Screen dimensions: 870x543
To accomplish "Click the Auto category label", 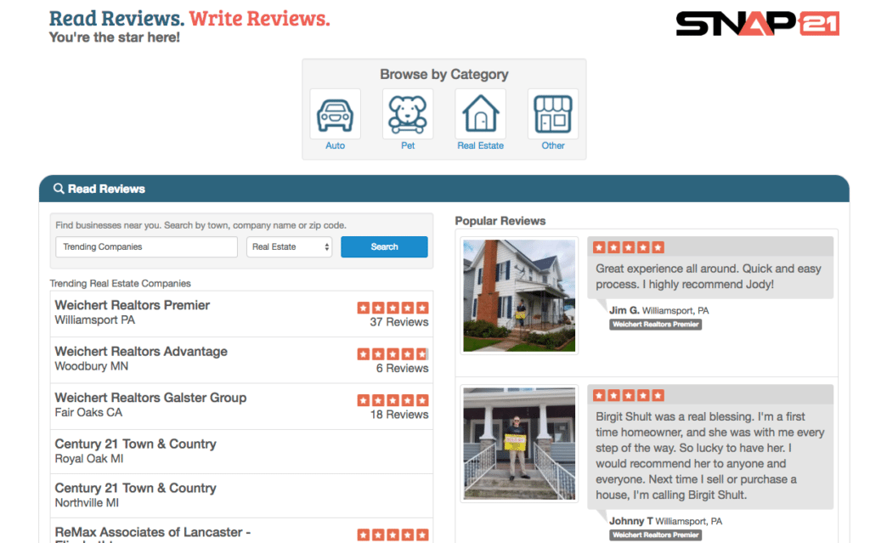I will point(335,145).
